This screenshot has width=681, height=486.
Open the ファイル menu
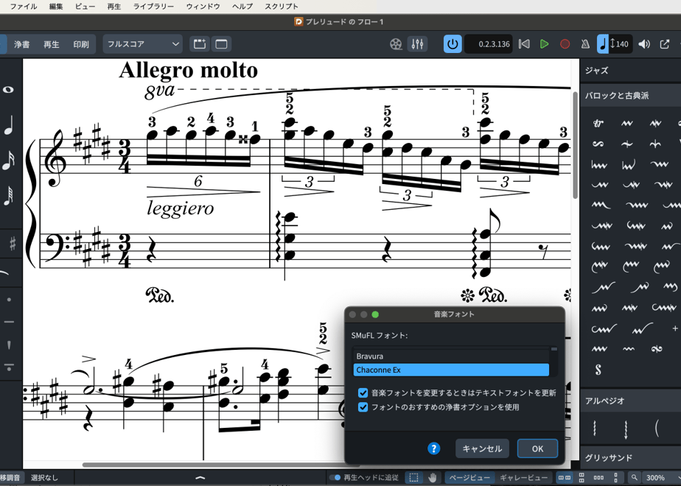coord(24,7)
